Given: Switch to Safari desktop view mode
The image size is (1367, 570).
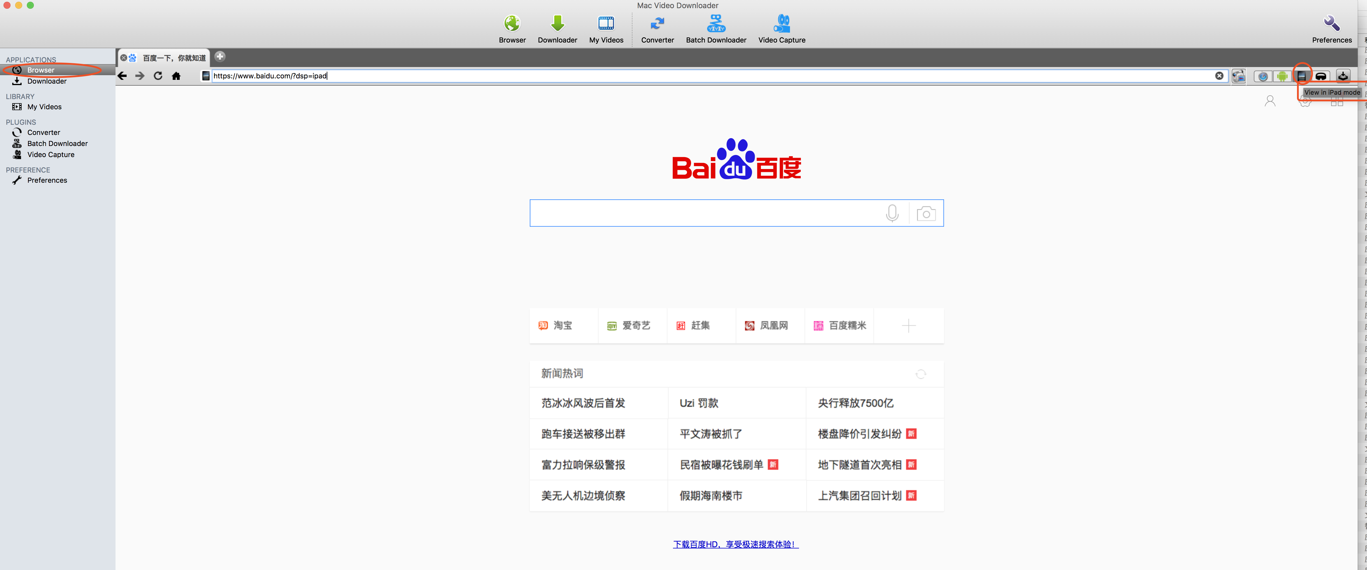Looking at the screenshot, I should pyautogui.click(x=1263, y=76).
